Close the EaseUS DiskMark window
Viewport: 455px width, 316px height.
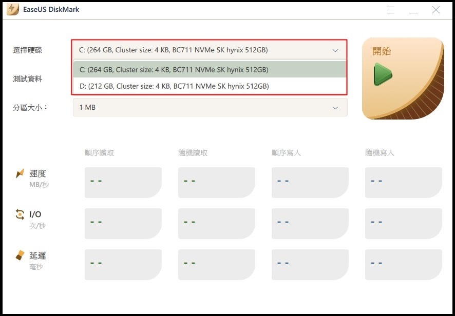pyautogui.click(x=435, y=10)
